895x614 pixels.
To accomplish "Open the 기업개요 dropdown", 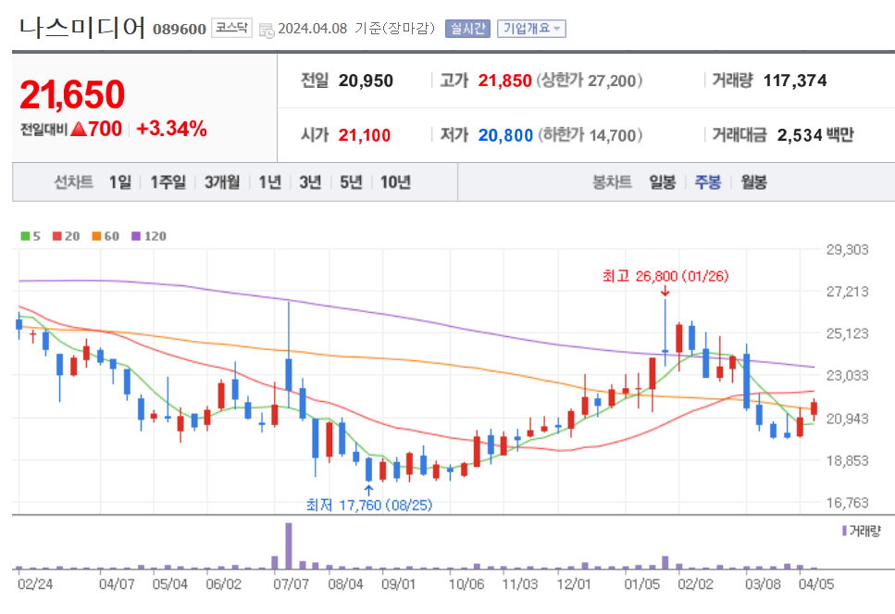I will (x=531, y=29).
